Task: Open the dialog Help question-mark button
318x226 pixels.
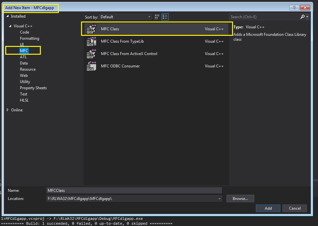Action: tap(294, 8)
